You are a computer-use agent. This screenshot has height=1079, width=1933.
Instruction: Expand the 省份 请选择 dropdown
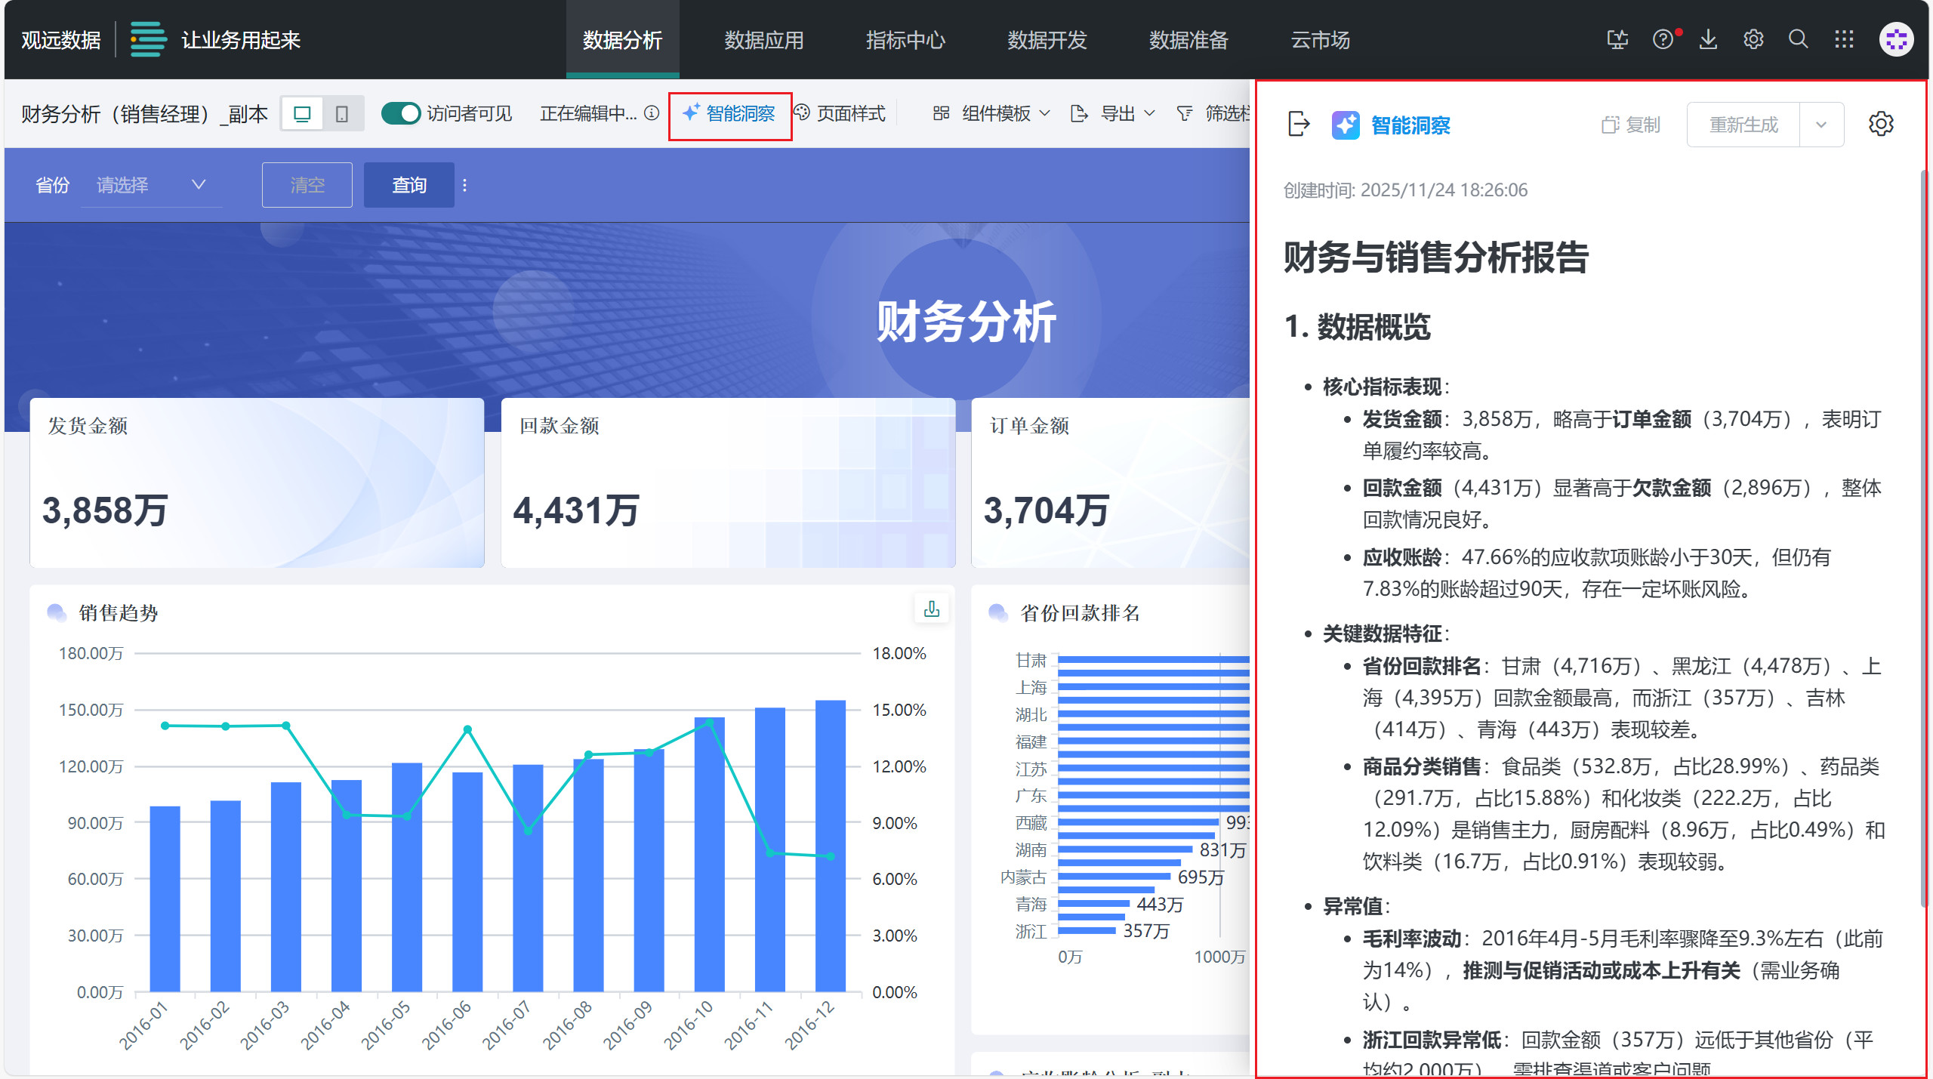point(151,185)
